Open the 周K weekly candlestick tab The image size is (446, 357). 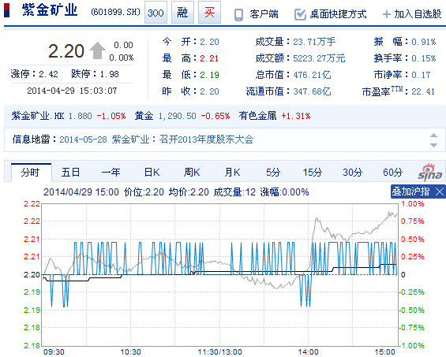click(192, 173)
